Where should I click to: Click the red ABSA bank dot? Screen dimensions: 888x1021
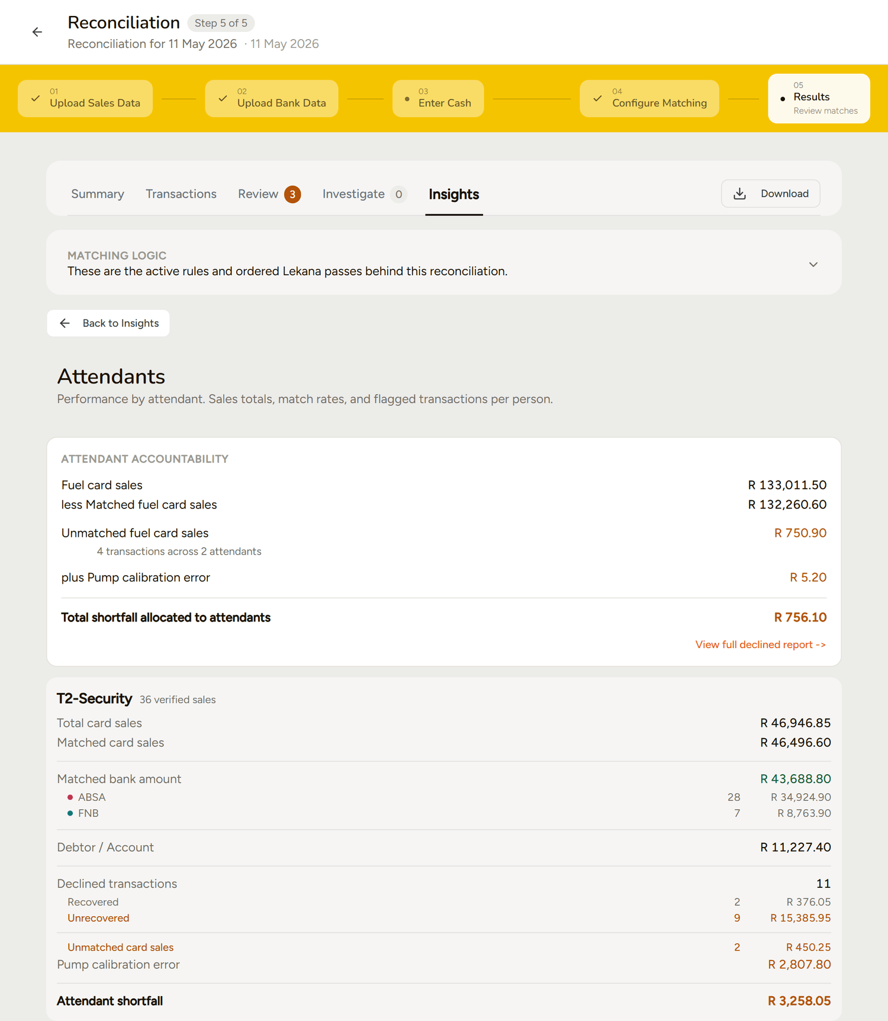click(70, 797)
